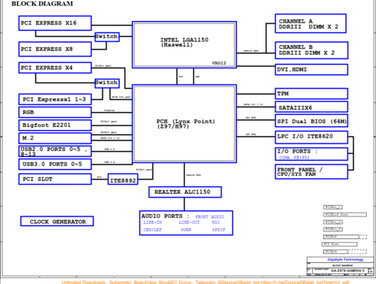376x284 pixels.
Task: Click the FRONT AUDIO label
Action: [x=210, y=217]
